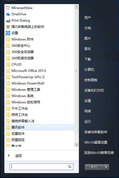Click the 千牛工作台 folder icon
Screen dimensions: 119x178
pos(8,108)
